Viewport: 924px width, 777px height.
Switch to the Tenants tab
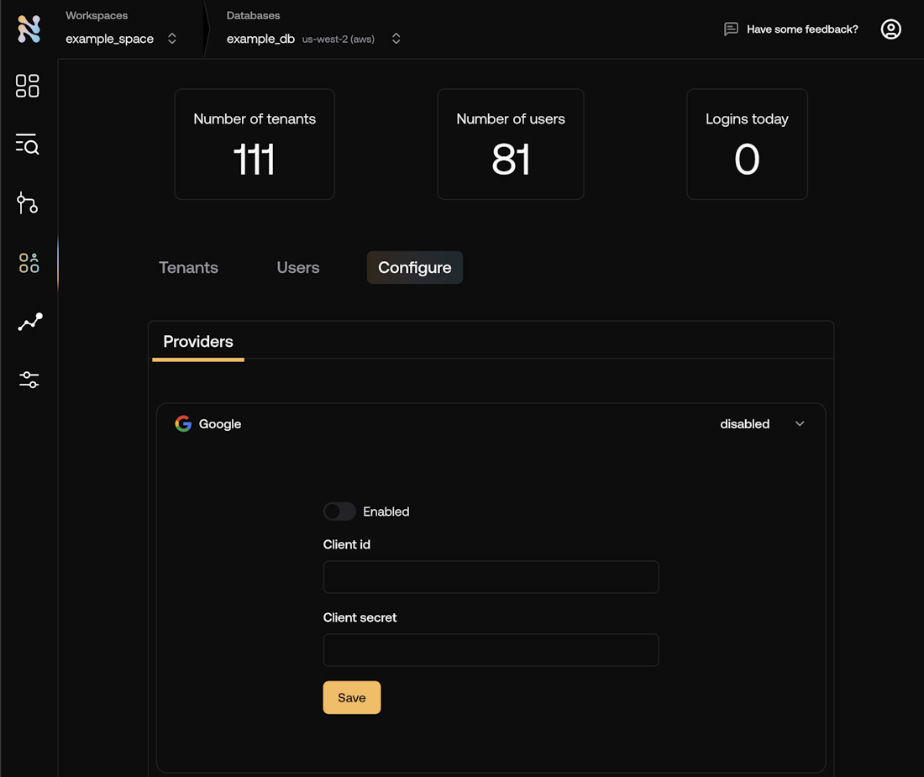coord(188,267)
